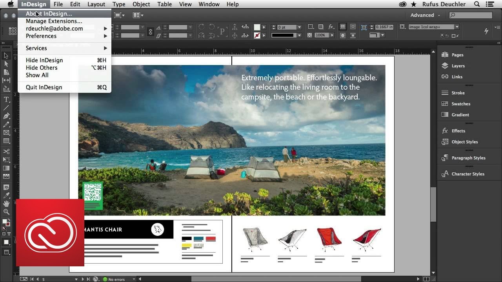This screenshot has height=282, width=502.
Task: Click the stroke color swatch in control bar
Action: click(257, 35)
